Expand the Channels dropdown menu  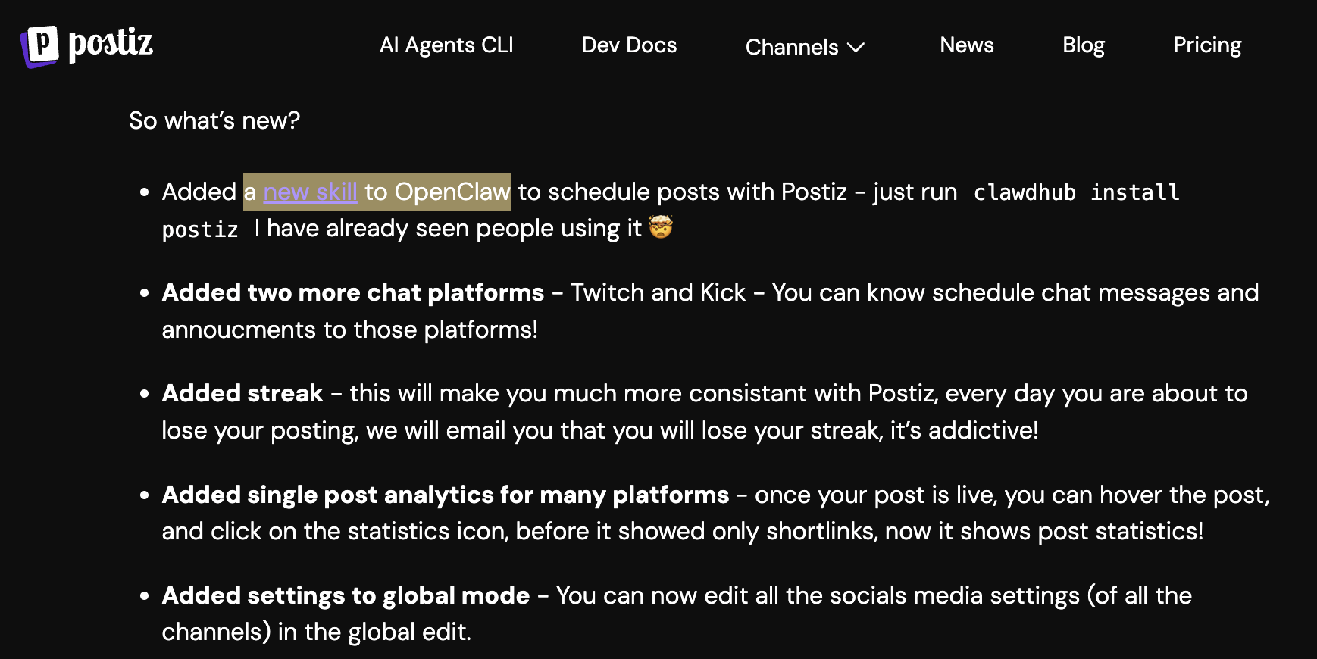coord(805,47)
